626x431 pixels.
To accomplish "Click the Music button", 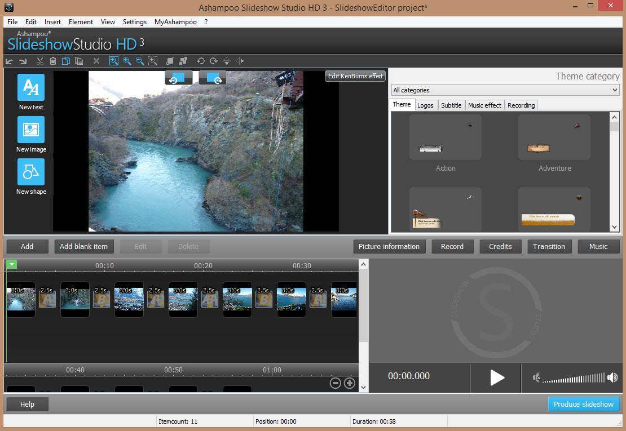I will pyautogui.click(x=598, y=246).
